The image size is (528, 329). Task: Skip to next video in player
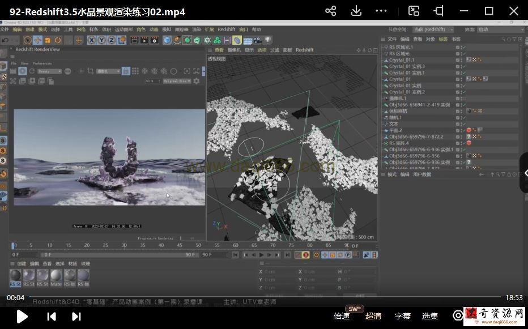(76, 316)
